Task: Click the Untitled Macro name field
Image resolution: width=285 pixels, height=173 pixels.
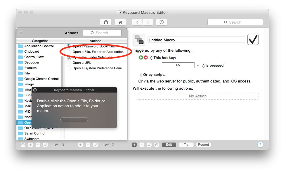Action: [196, 40]
